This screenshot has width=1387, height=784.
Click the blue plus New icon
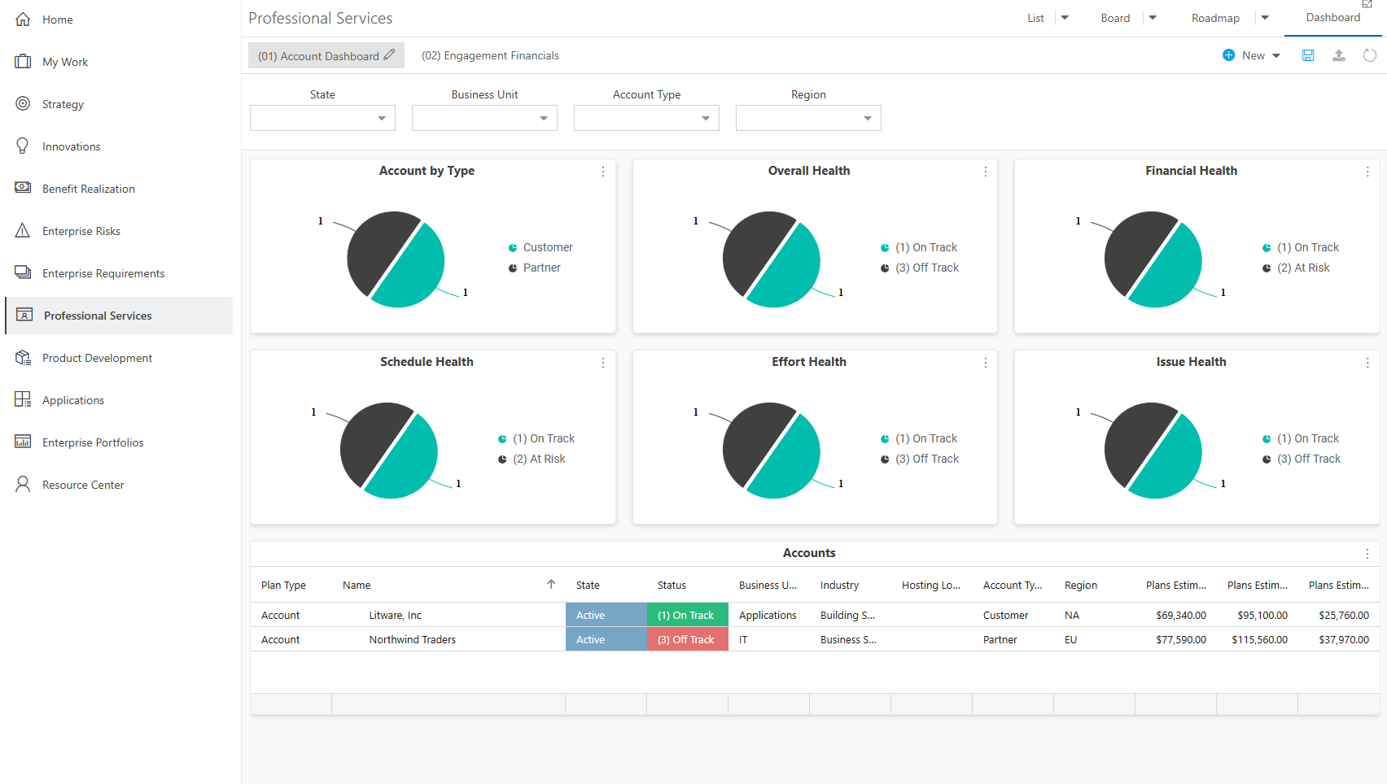pyautogui.click(x=1229, y=55)
